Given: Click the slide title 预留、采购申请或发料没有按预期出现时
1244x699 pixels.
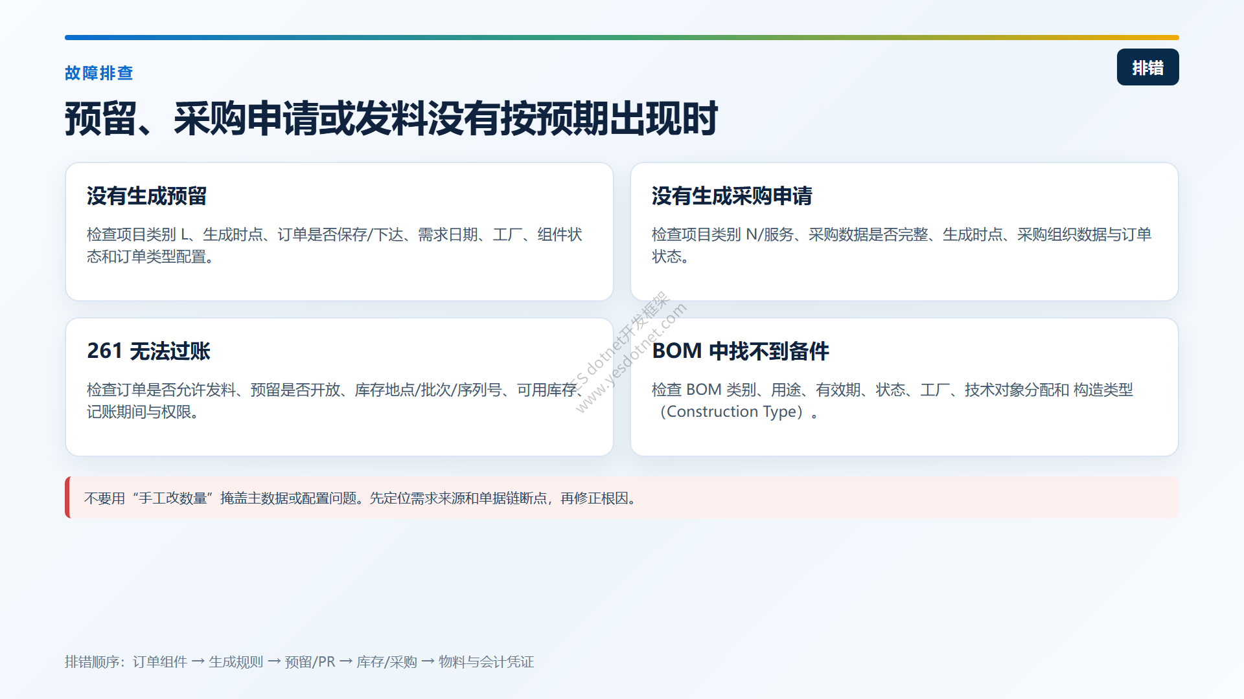Looking at the screenshot, I should (x=391, y=118).
